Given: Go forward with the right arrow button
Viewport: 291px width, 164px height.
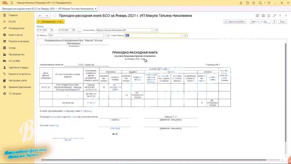Looking at the screenshot, I should click(47, 15).
